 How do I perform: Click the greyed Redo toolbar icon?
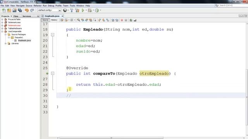pyautogui.click(x=32, y=10)
